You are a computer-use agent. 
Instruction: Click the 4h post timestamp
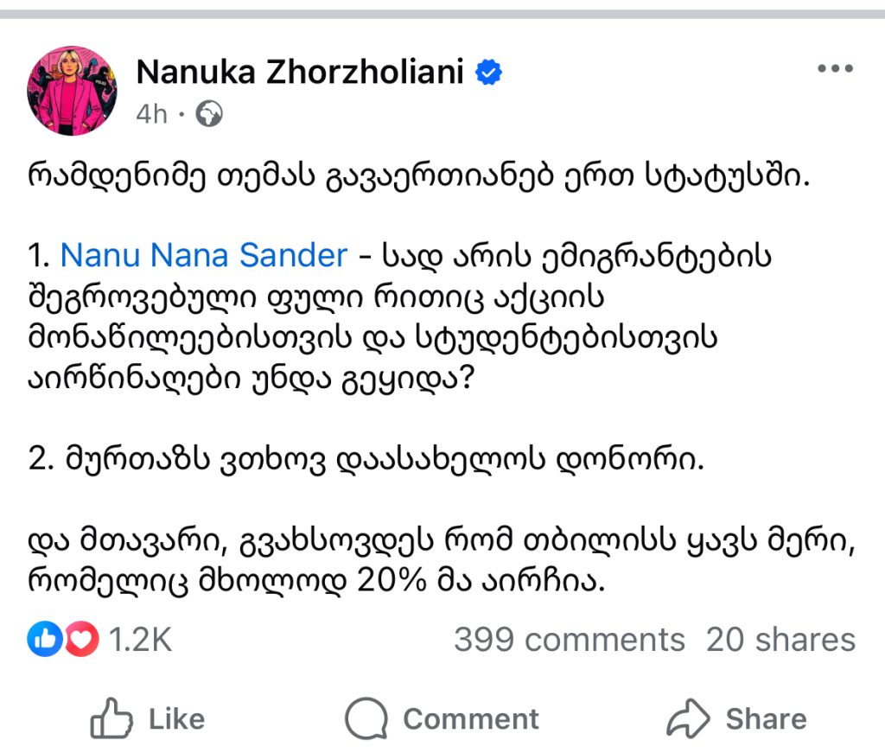tap(151, 113)
